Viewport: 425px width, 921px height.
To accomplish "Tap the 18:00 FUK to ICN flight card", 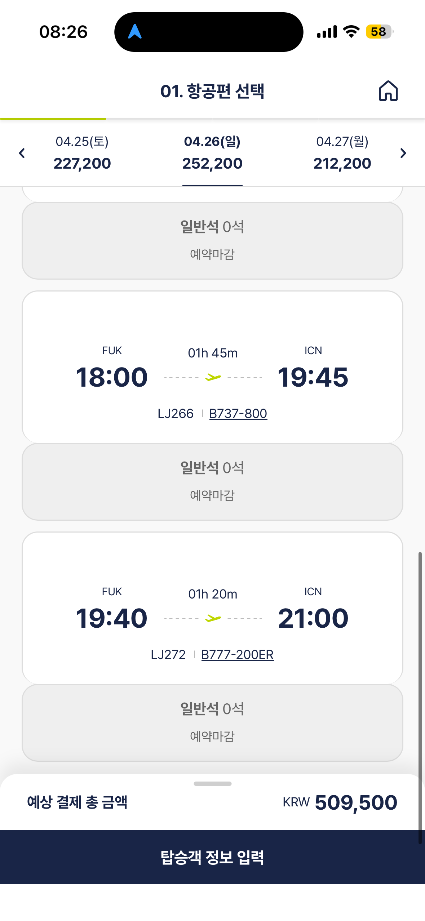I will (x=212, y=367).
